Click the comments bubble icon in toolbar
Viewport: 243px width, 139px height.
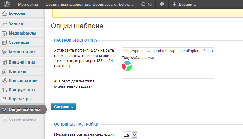click(162, 4)
